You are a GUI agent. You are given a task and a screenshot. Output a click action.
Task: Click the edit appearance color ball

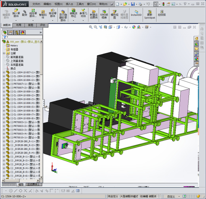coord(134,27)
